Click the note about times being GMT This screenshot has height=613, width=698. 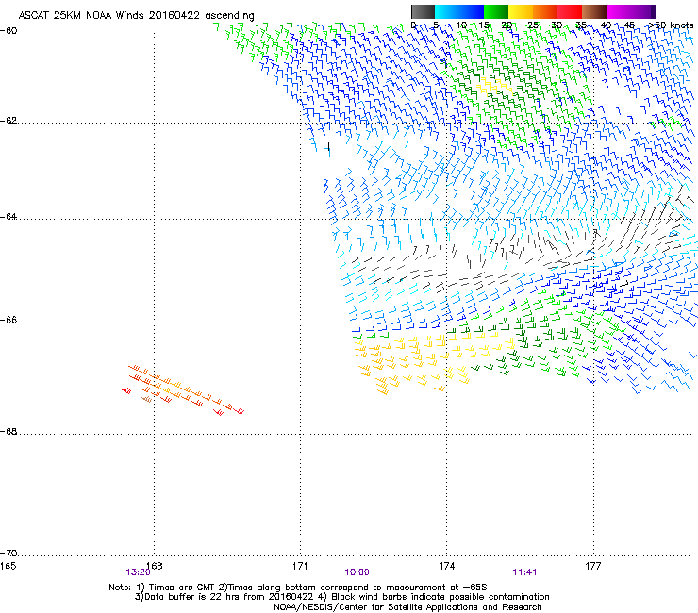coord(298,588)
